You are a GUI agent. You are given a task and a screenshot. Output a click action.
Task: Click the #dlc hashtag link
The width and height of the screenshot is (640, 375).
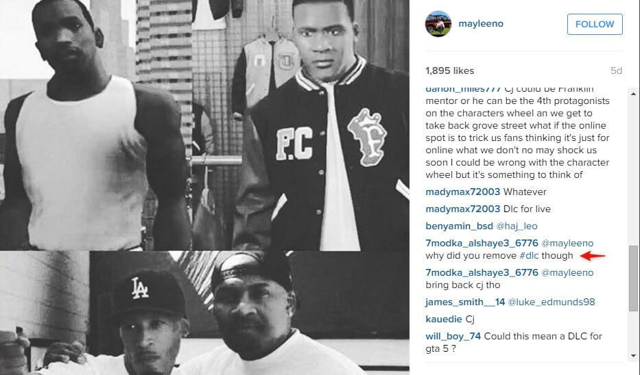pos(529,256)
